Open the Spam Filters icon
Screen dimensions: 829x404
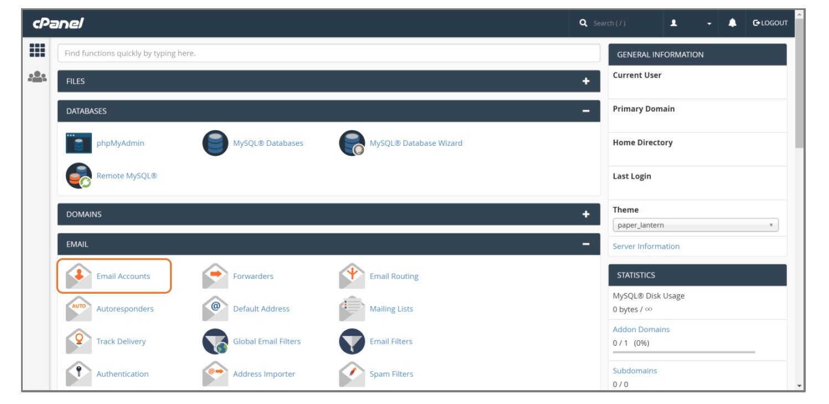(x=352, y=374)
